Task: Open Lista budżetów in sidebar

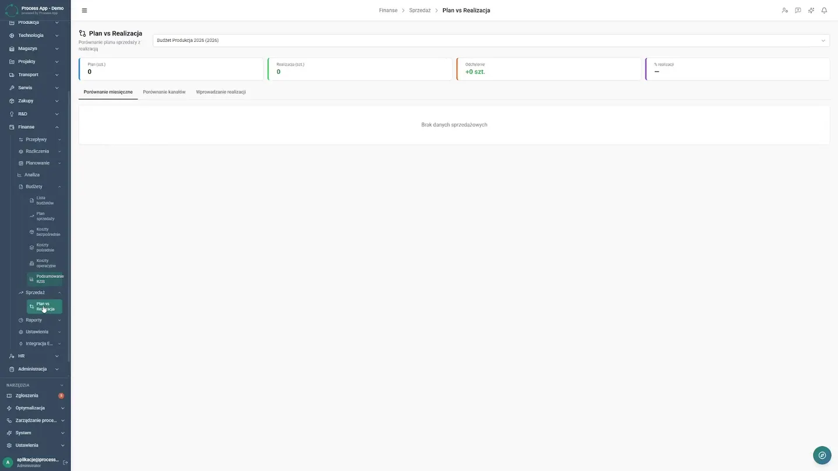Action: pos(45,201)
